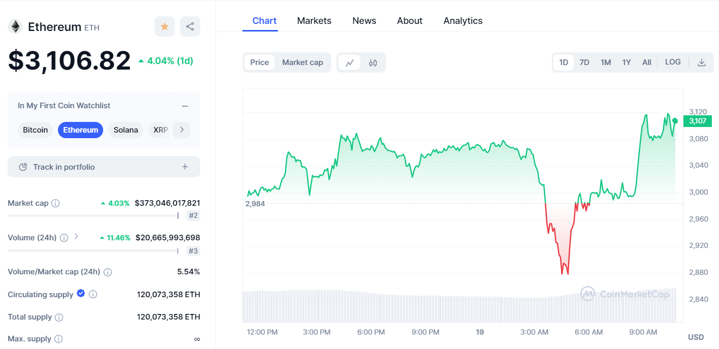Set chart range to 1D
The image size is (719, 349).
564,62
